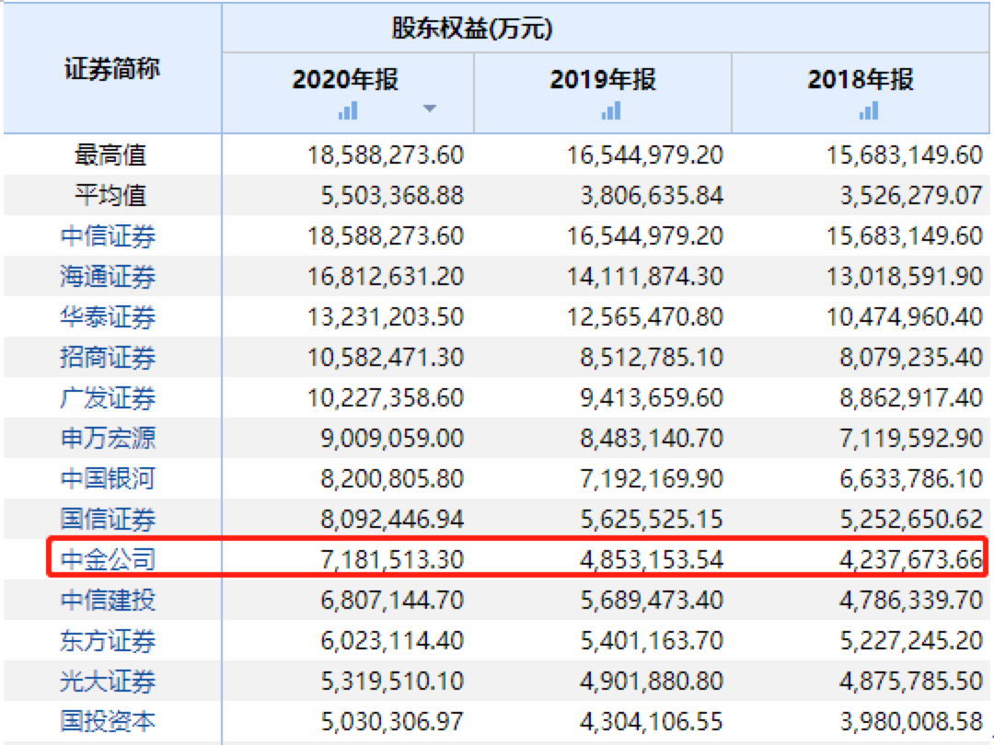Screen dimensions: 994x745
Task: Open the 国投资本 link
Action: [x=109, y=722]
